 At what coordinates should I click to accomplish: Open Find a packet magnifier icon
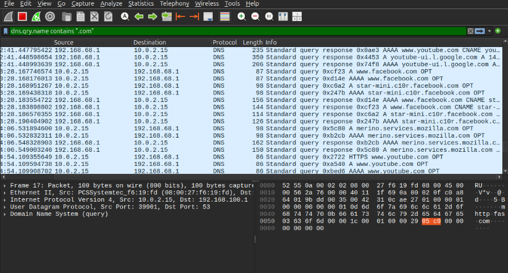click(x=125, y=16)
